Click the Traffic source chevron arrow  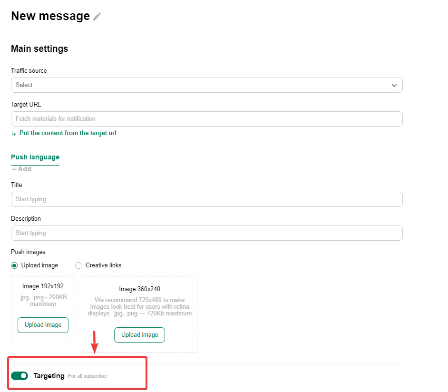tap(394, 85)
